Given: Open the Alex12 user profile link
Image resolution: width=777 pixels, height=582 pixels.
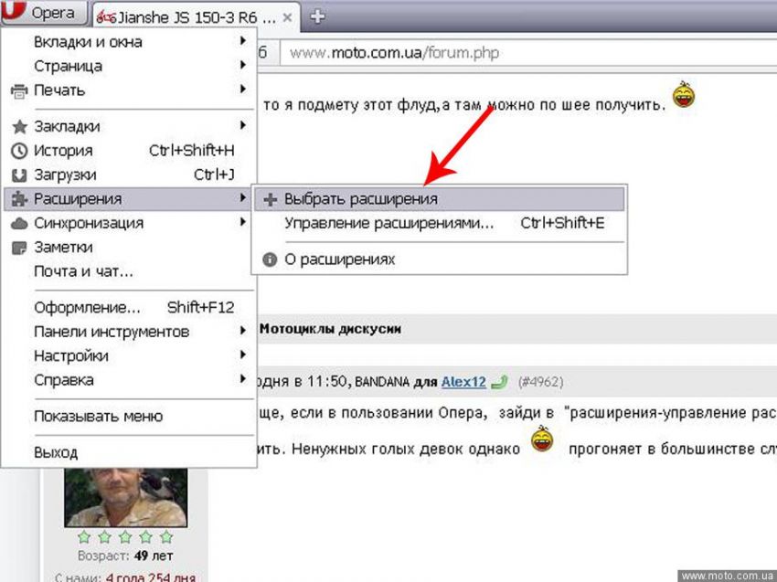Looking at the screenshot, I should click(x=463, y=383).
